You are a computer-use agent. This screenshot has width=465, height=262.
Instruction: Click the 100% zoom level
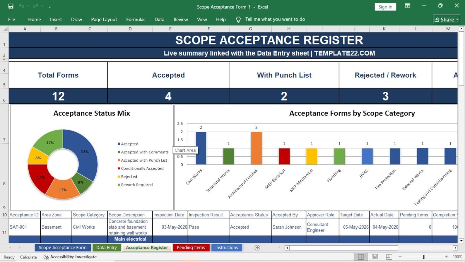pos(457,257)
